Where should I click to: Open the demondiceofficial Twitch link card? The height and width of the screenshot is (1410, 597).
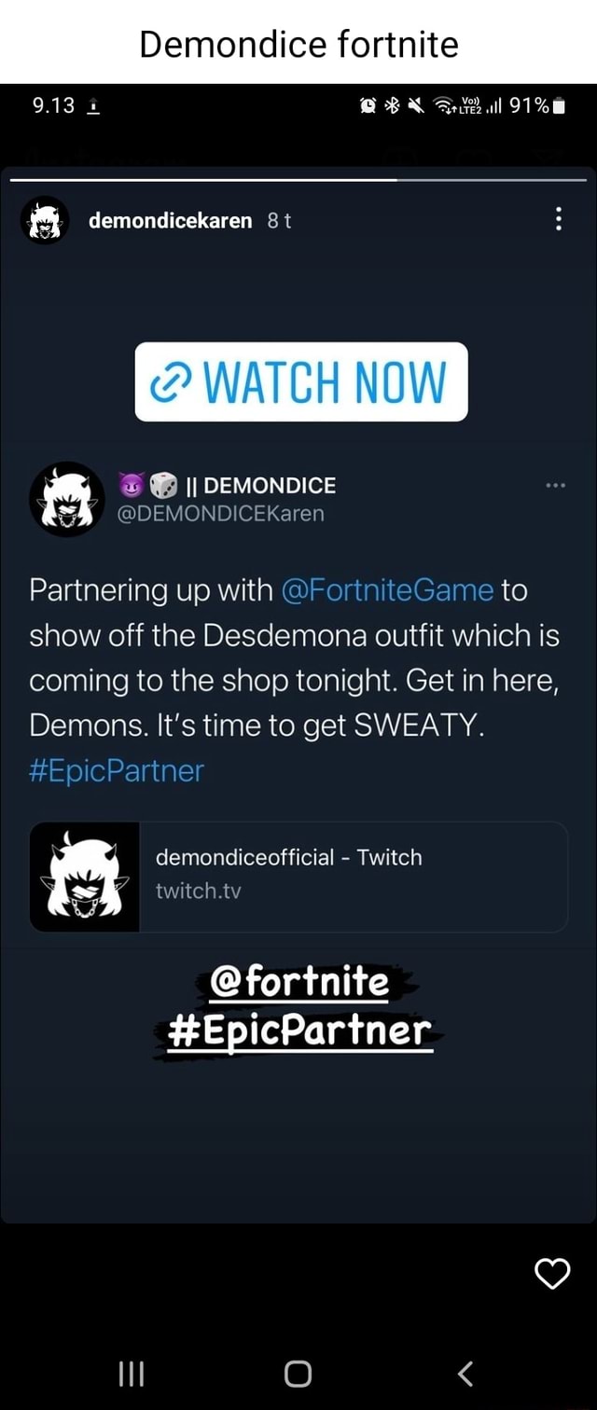(353, 877)
